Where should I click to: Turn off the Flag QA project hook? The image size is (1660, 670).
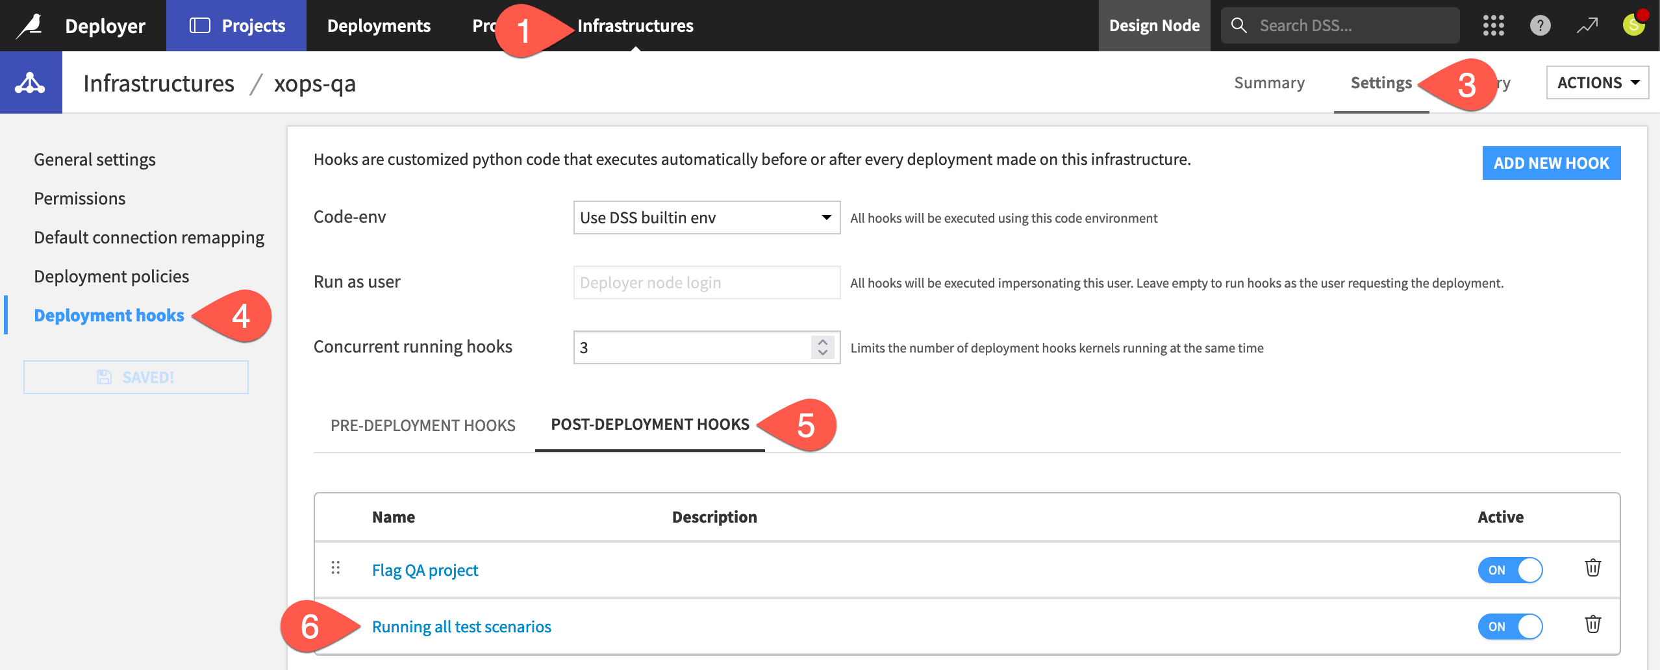point(1511,569)
